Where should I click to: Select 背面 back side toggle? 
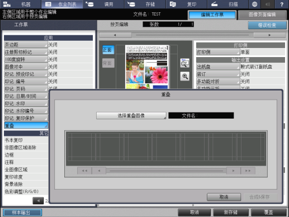point(108,63)
